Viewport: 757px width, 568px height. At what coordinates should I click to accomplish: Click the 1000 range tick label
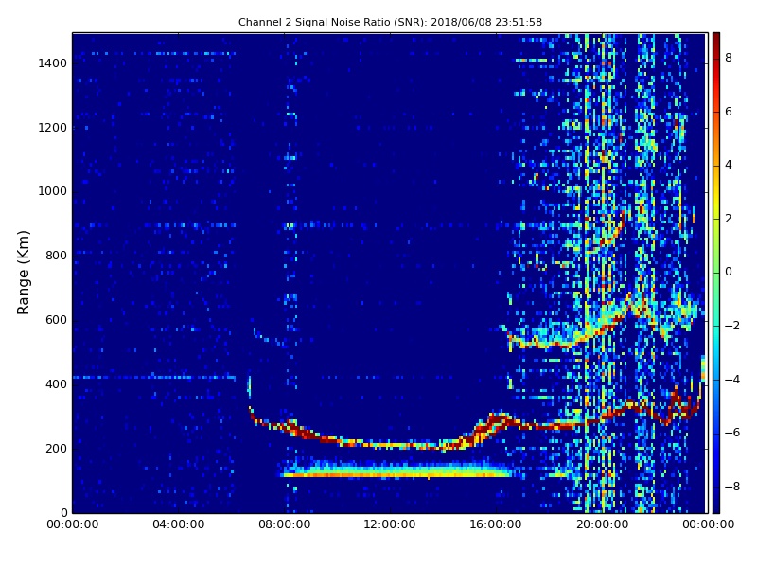coord(53,191)
